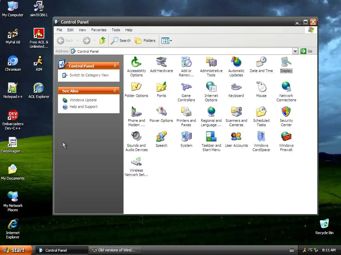
Task: Select the AIM desktop shortcut
Action: pyautogui.click(x=39, y=63)
